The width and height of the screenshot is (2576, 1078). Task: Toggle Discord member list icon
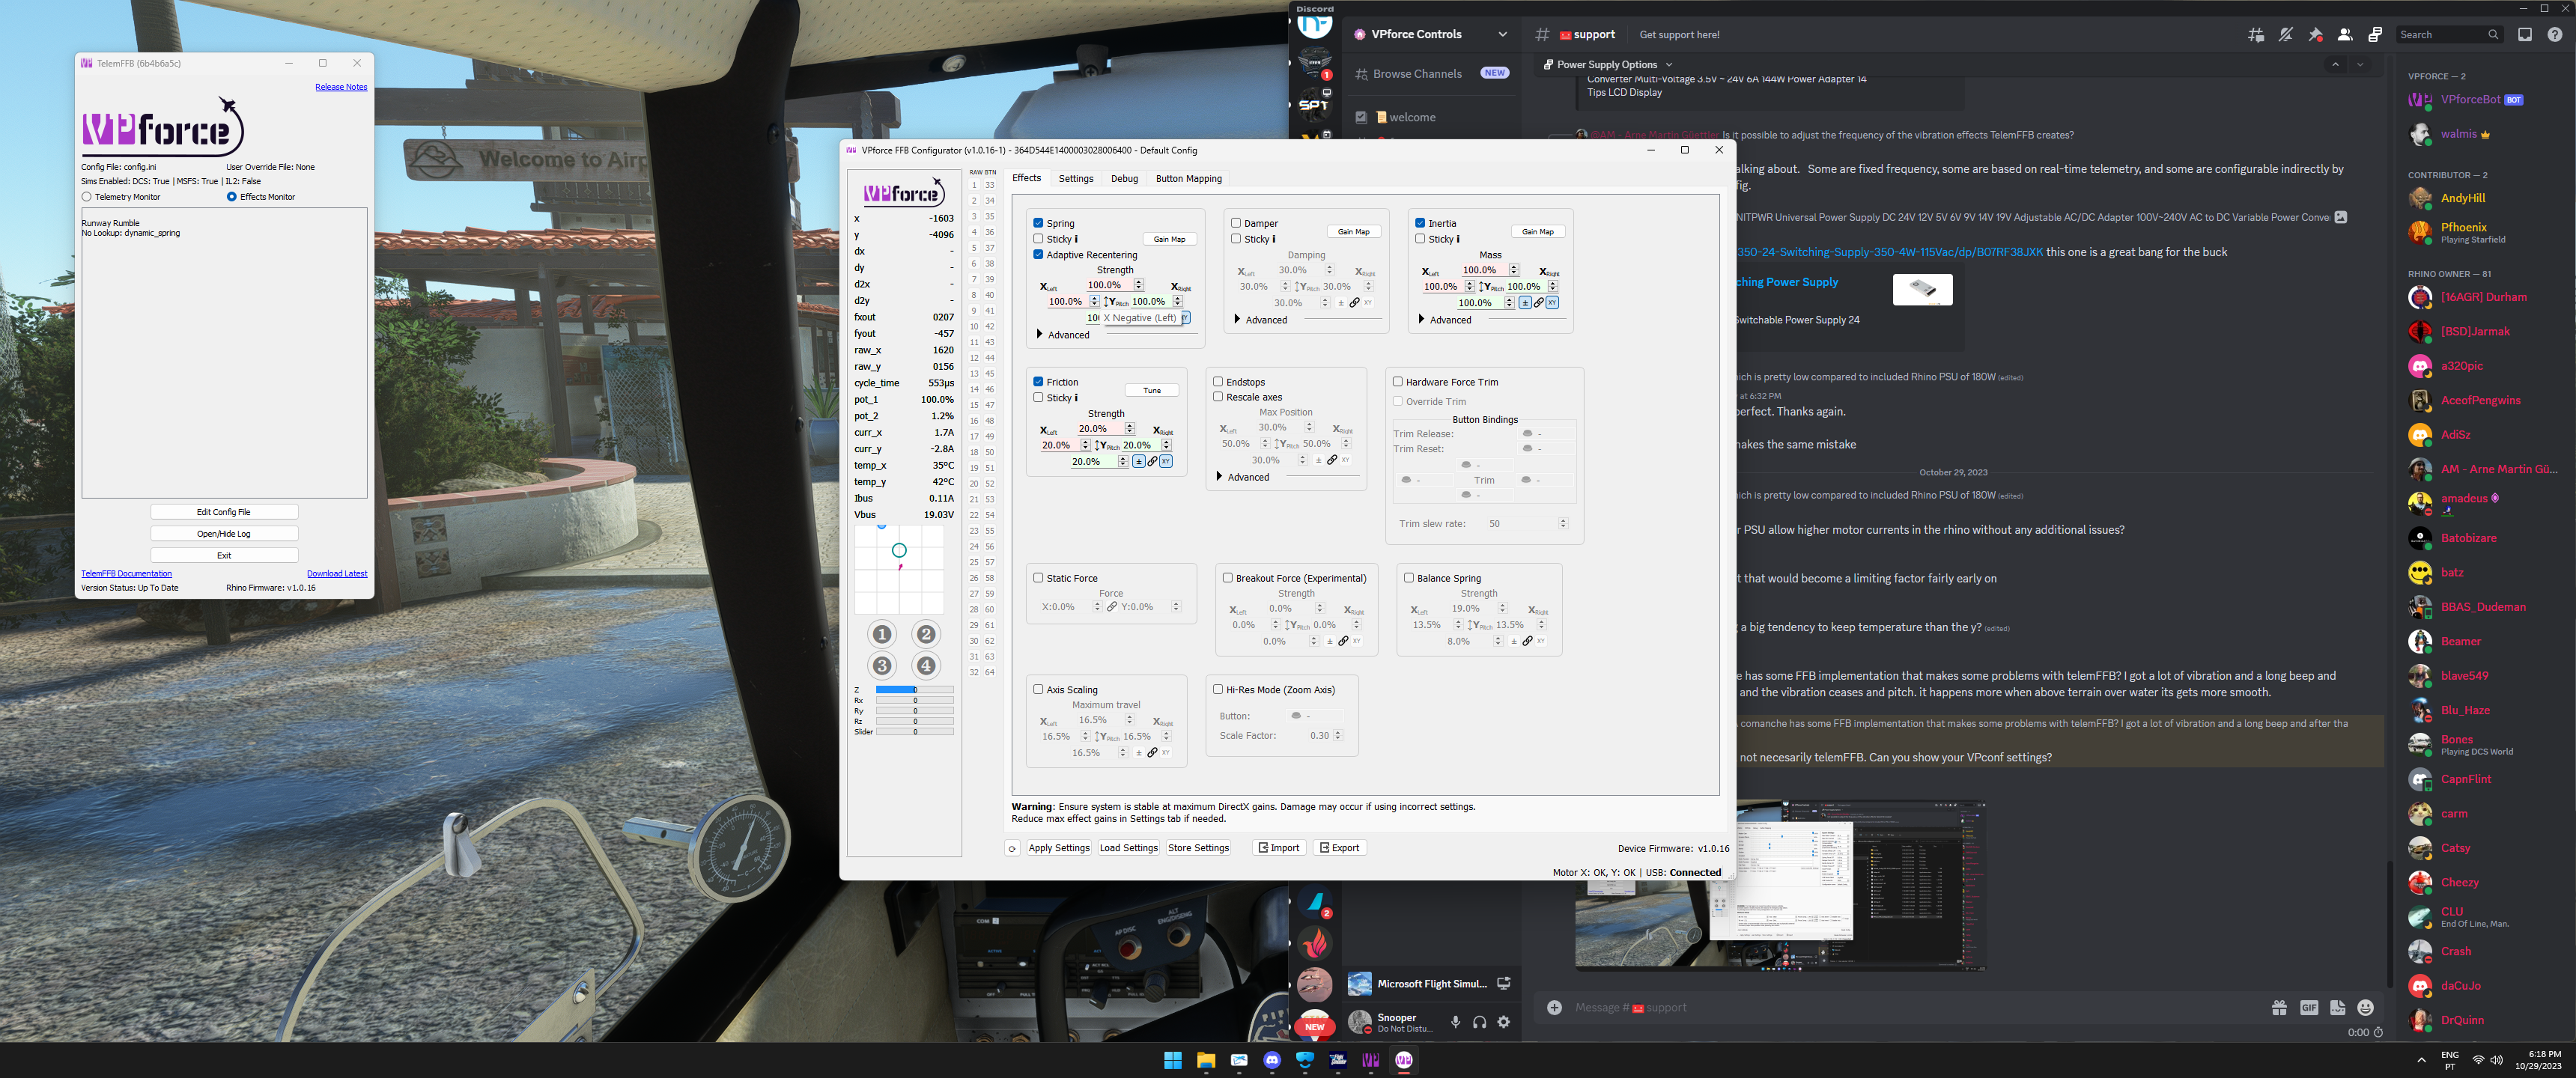pyautogui.click(x=2345, y=35)
